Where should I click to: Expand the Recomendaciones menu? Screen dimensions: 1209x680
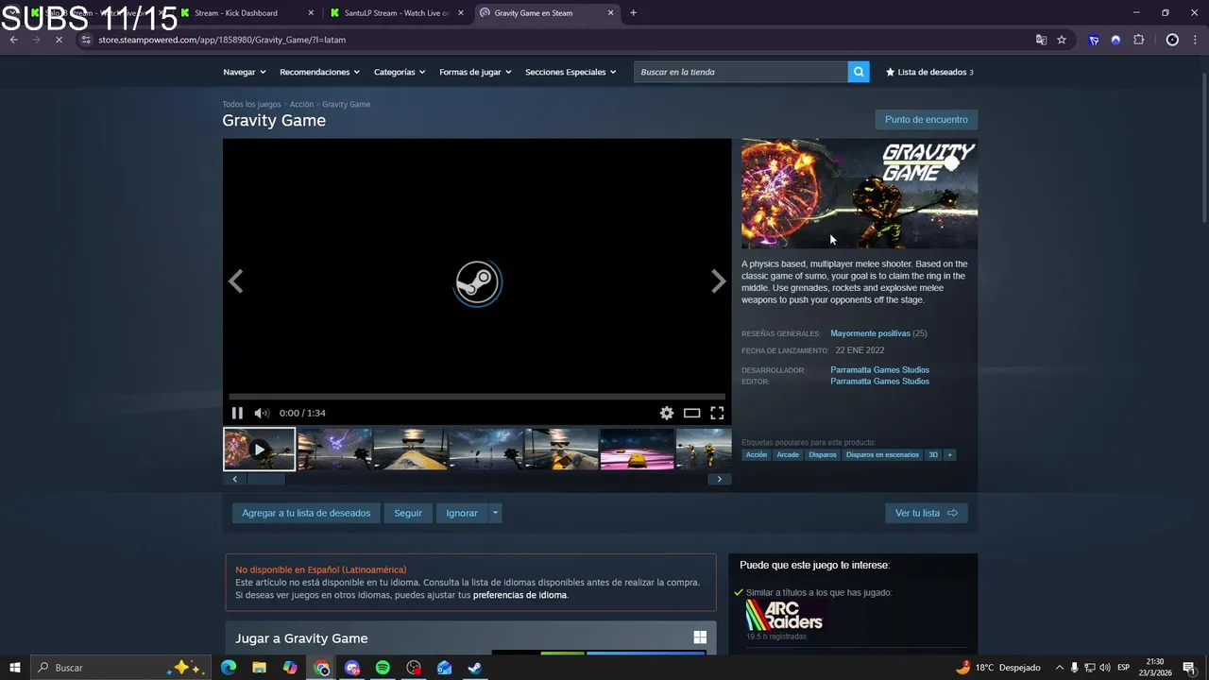319,72
